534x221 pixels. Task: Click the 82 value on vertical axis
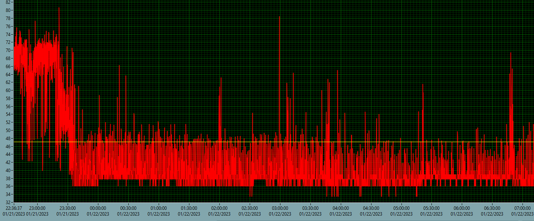[x=9, y=2]
